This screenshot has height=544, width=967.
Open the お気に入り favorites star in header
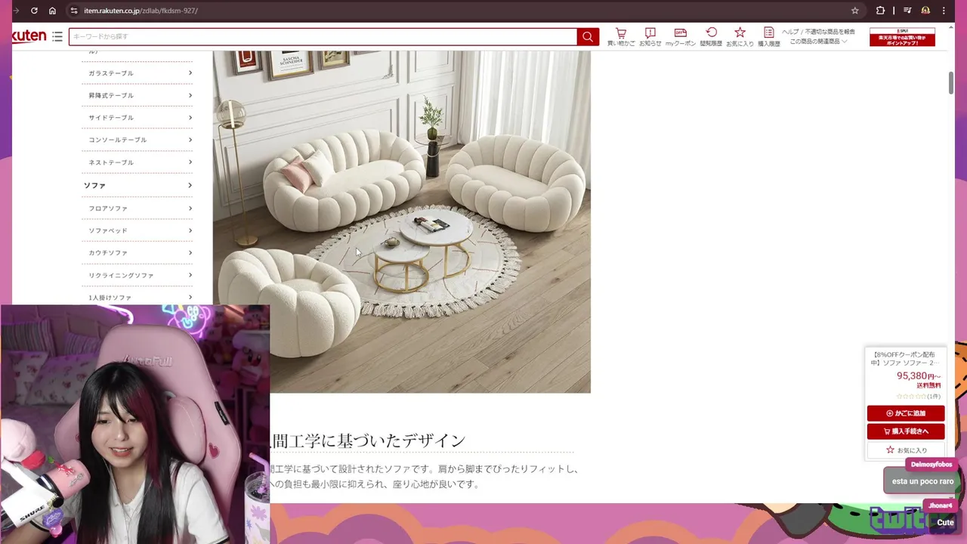tap(740, 37)
